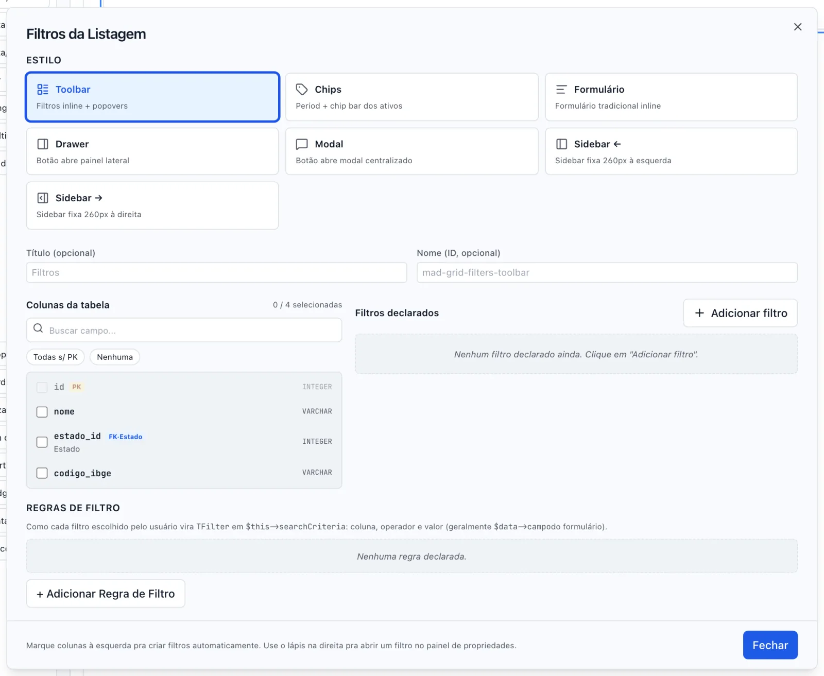Check the codigo_ibge column checkbox
Image resolution: width=824 pixels, height=676 pixels.
coord(42,473)
